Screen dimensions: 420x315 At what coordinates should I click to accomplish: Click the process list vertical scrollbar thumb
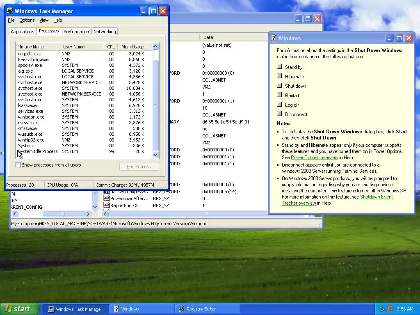[155, 105]
